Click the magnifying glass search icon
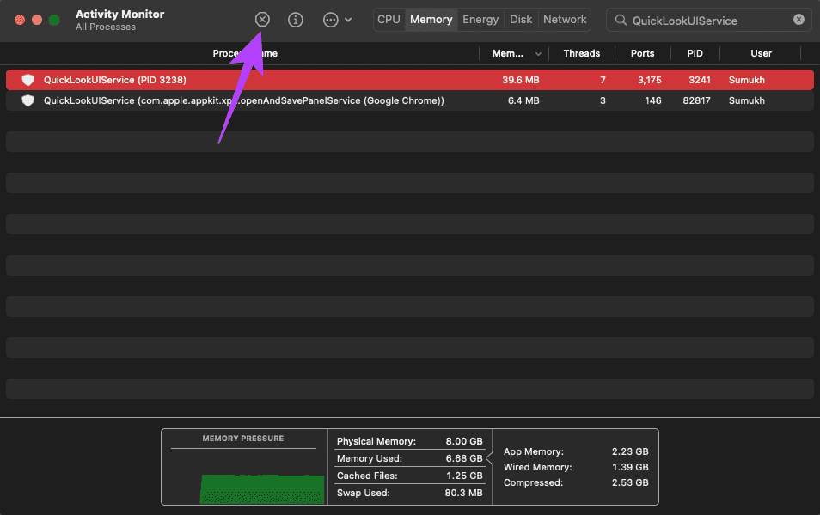Viewport: 820px width, 515px height. click(x=621, y=20)
